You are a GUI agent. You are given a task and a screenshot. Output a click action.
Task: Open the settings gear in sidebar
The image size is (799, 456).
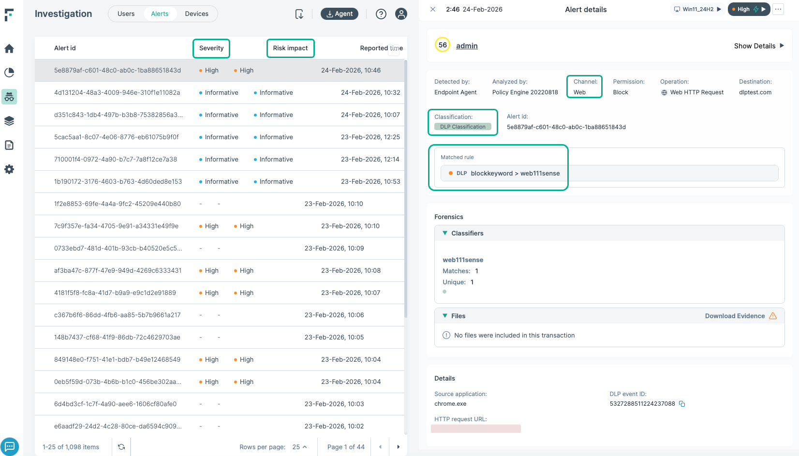[x=9, y=169]
